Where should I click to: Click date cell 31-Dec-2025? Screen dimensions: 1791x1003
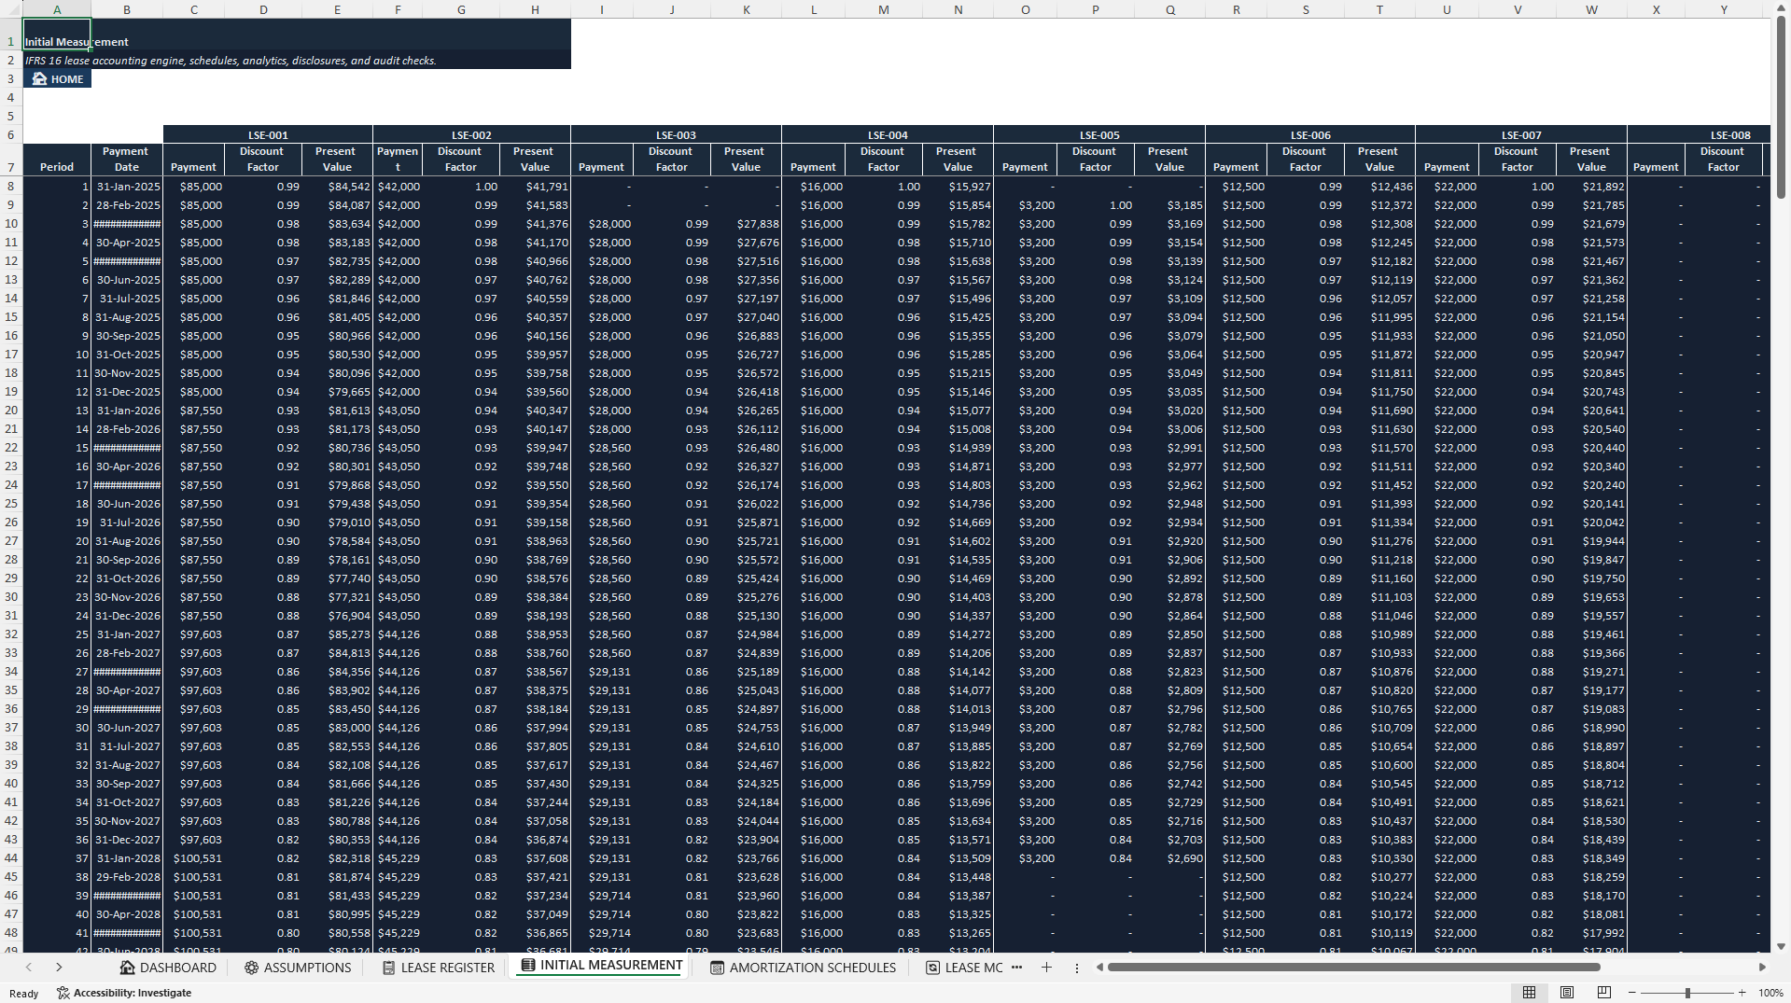127,392
